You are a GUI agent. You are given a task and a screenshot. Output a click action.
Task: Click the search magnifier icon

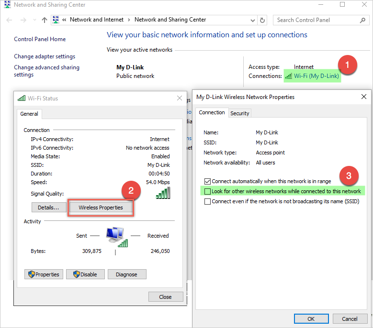(x=362, y=20)
